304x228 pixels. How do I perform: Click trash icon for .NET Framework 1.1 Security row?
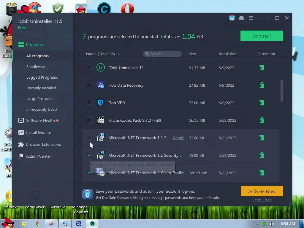pyautogui.click(x=262, y=155)
